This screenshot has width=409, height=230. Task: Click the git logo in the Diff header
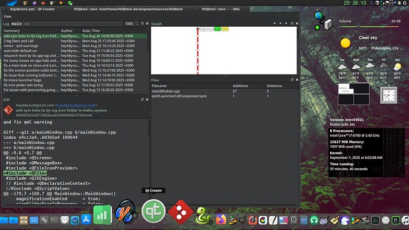click(8, 110)
